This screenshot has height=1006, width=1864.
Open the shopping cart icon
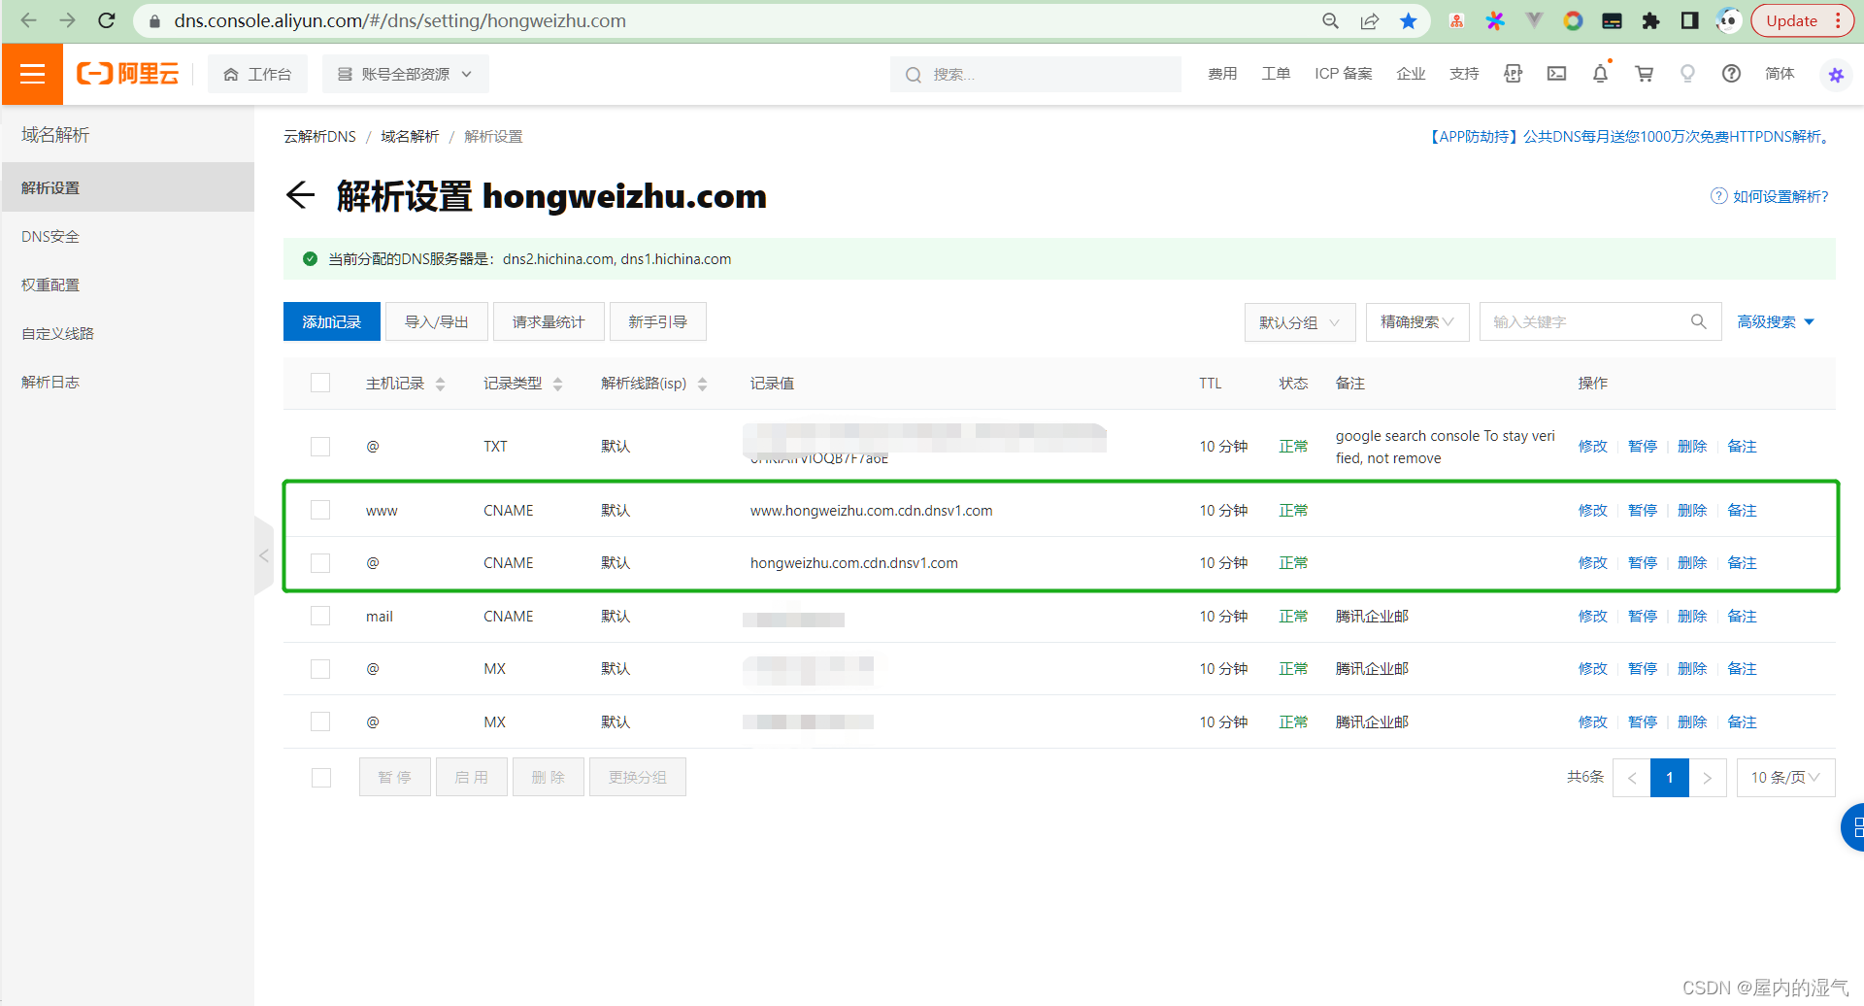[1644, 74]
